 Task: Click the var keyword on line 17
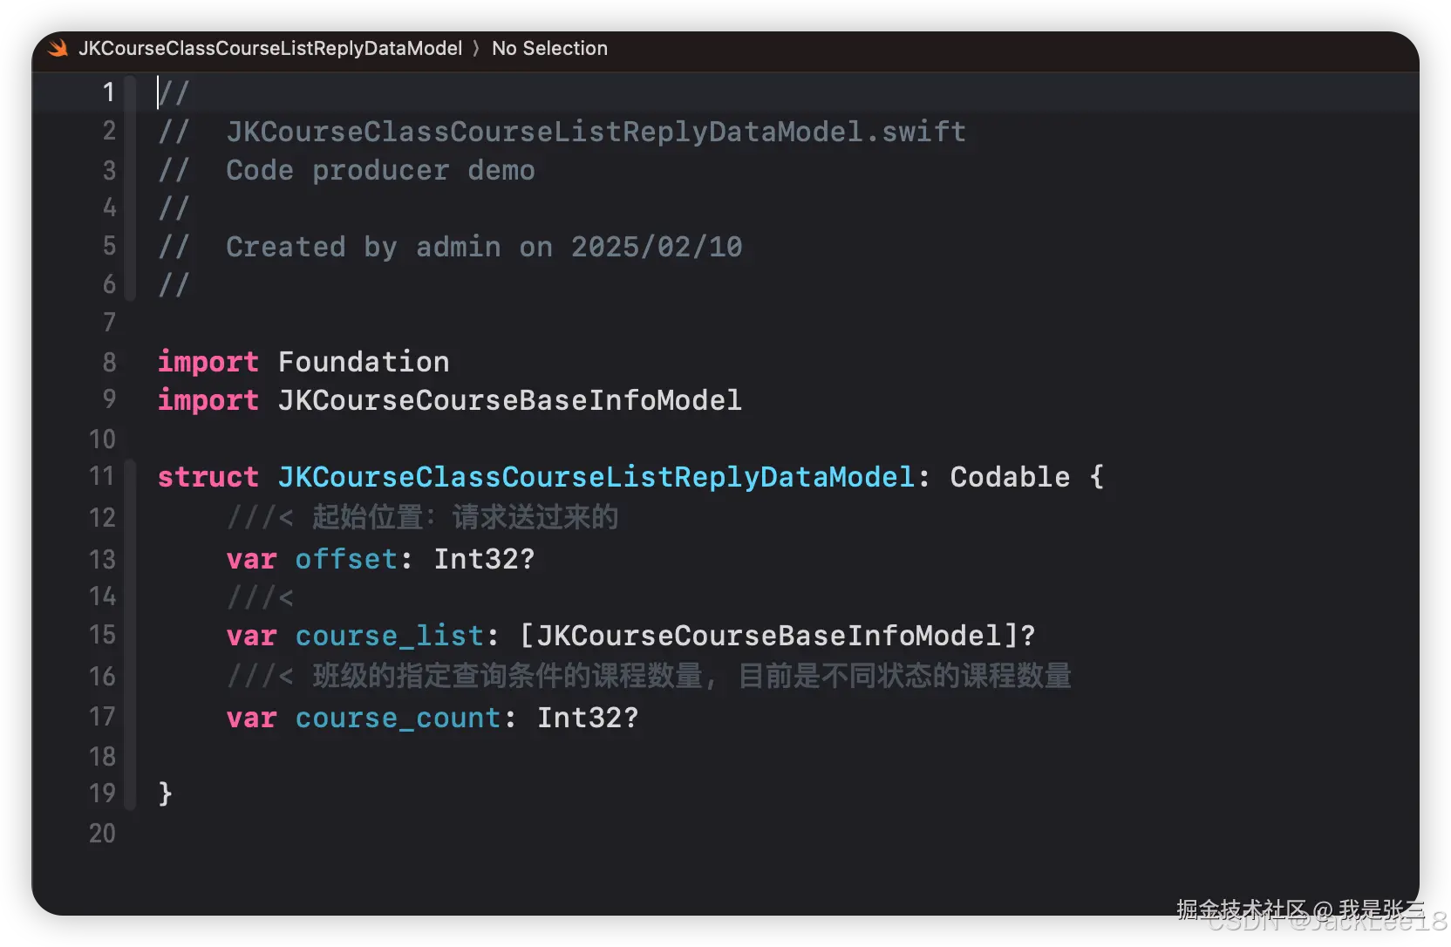coord(251,718)
